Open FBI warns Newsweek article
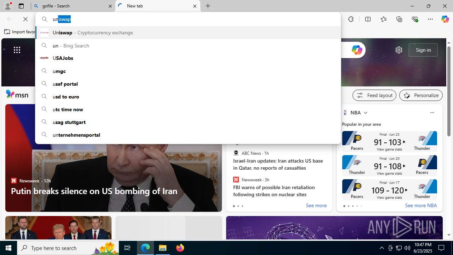Screen dimensions: 453x255 (x=274, y=191)
